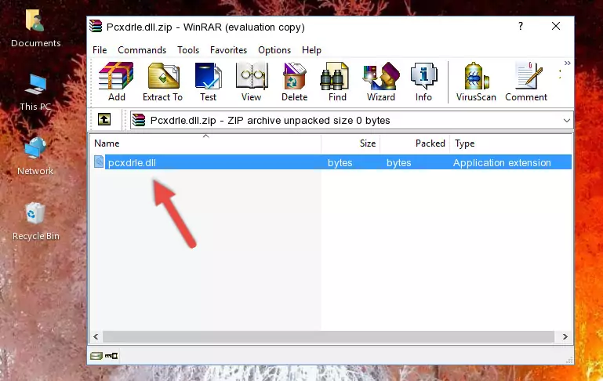Sort by the Size column header
The height and width of the screenshot is (381, 603).
351,143
